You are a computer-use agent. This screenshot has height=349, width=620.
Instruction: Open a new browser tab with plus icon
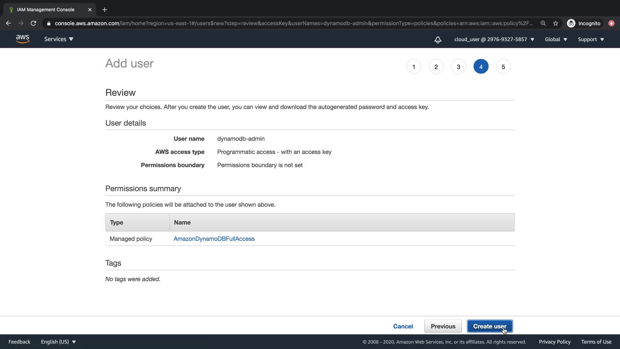click(104, 10)
